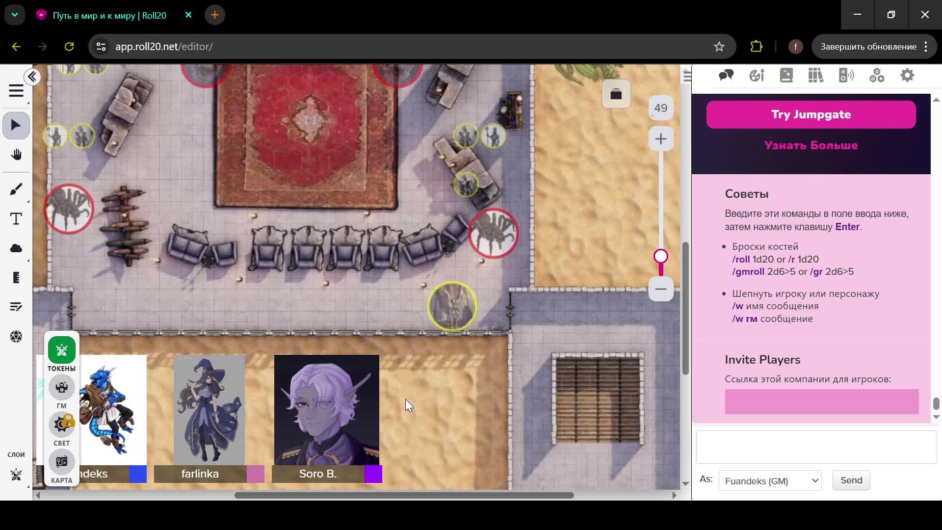Switch to the ТОКЕНЫ layer
Viewport: 942px width, 530px height.
62,350
